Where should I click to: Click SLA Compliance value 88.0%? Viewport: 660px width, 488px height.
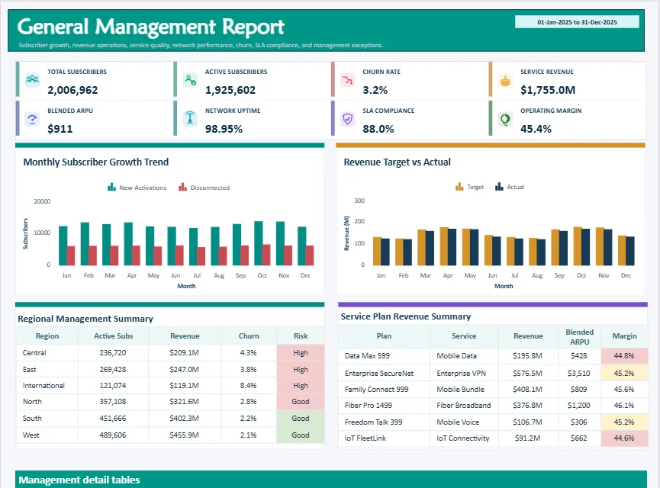click(378, 129)
